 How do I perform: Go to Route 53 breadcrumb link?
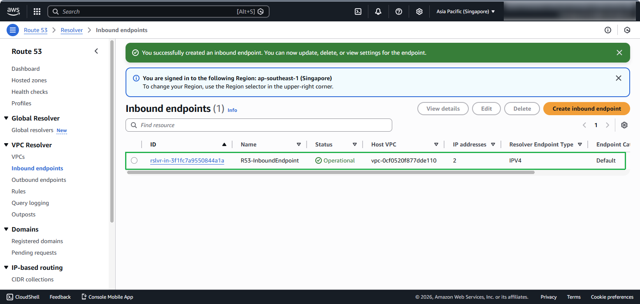coord(36,30)
